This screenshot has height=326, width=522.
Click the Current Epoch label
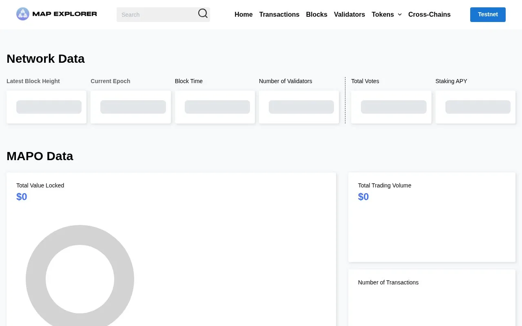pos(111,81)
